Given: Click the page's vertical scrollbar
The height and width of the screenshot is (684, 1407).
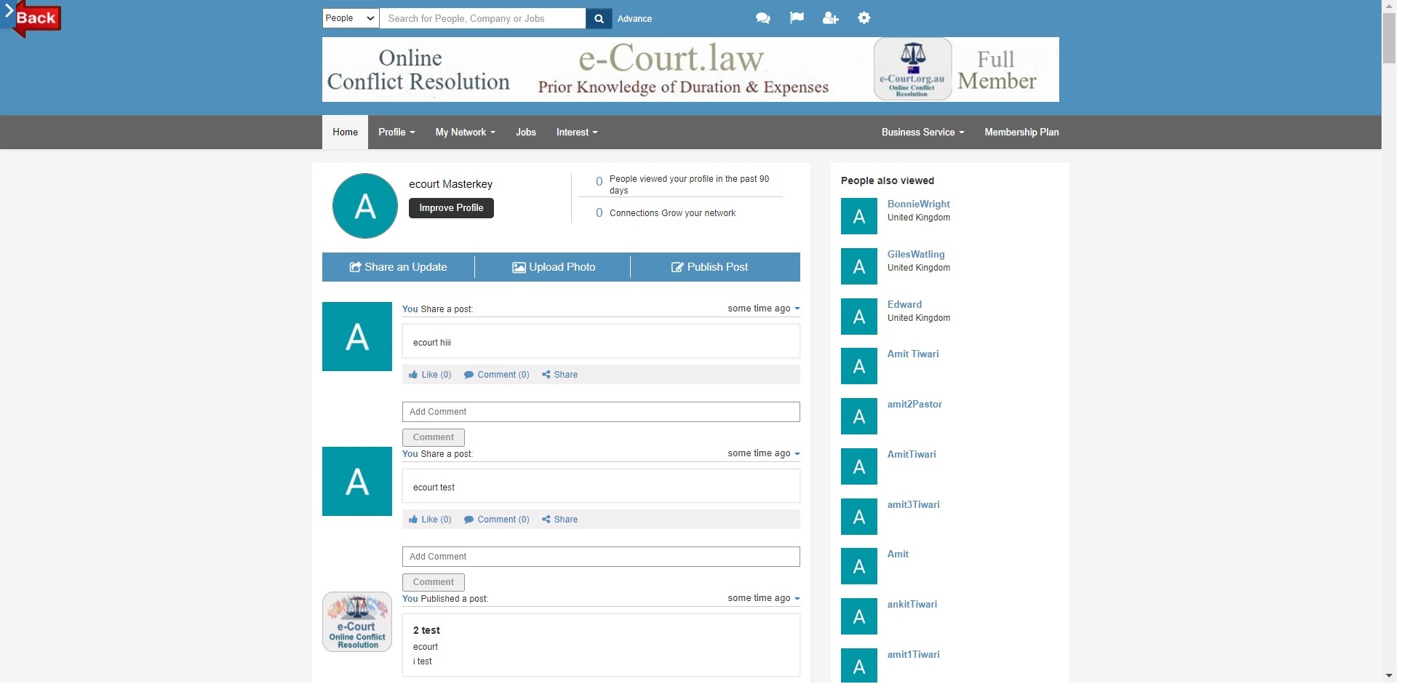Looking at the screenshot, I should click(1389, 291).
